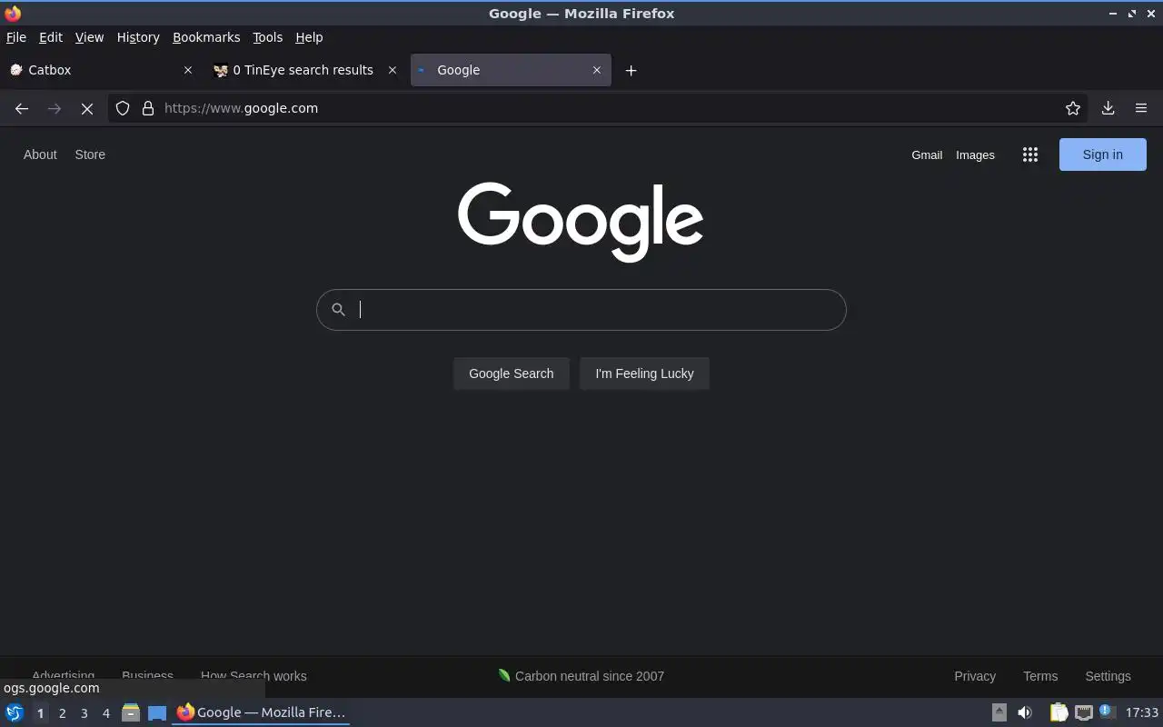The width and height of the screenshot is (1163, 727).
Task: Click the Google Search button
Action: [x=512, y=373]
